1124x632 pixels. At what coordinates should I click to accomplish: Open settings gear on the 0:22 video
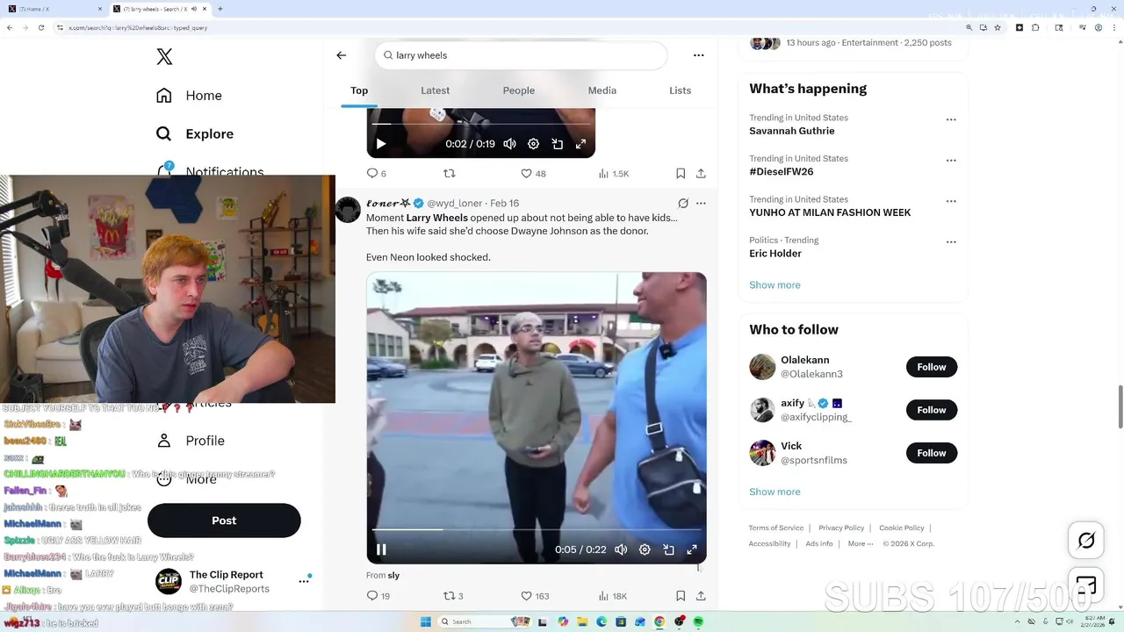645,549
